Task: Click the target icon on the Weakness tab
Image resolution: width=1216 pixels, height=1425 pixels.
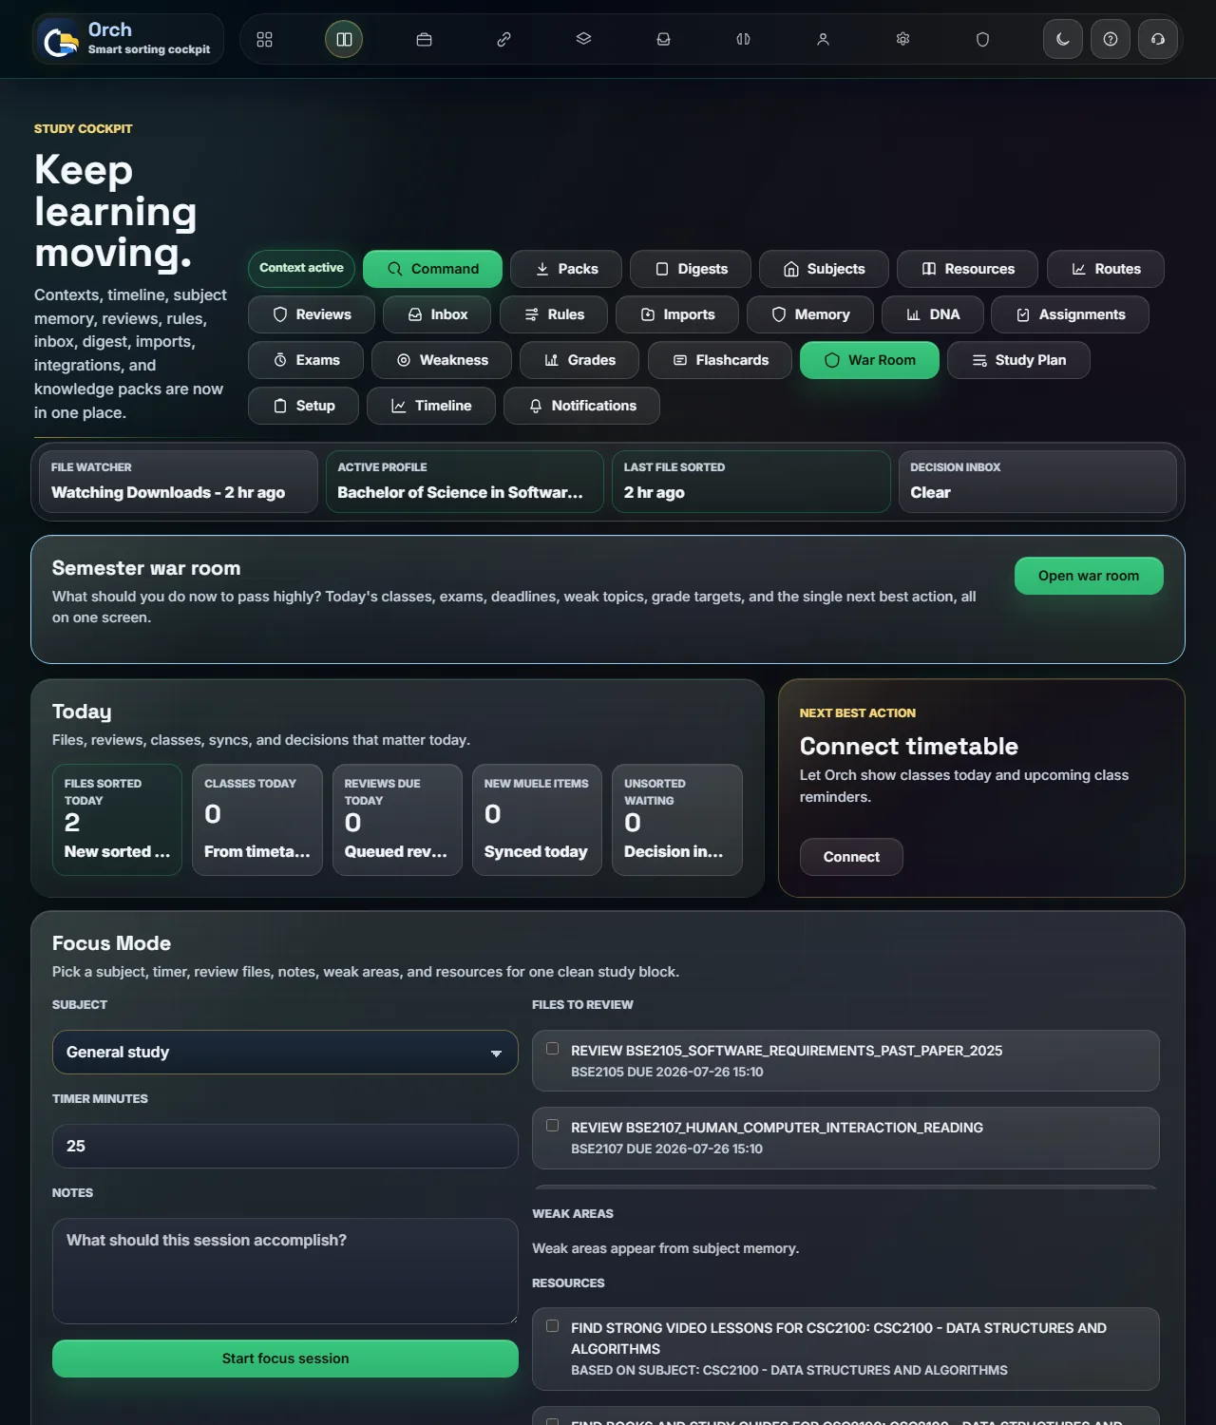Action: pos(404,360)
